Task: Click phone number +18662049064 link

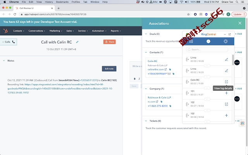Action: pos(157,74)
